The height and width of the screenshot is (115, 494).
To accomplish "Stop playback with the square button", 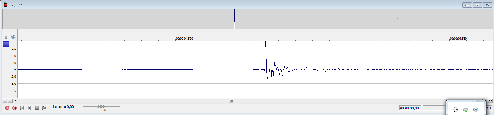I will (37, 108).
